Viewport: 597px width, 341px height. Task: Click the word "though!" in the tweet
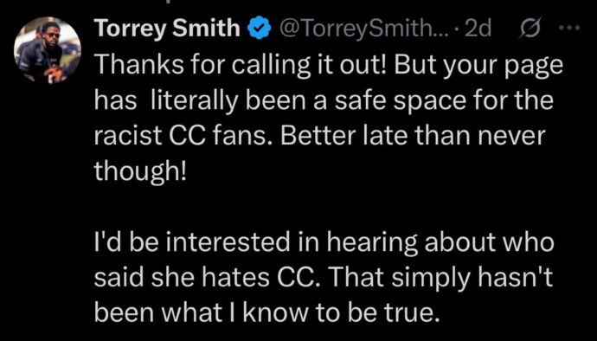tap(140, 172)
